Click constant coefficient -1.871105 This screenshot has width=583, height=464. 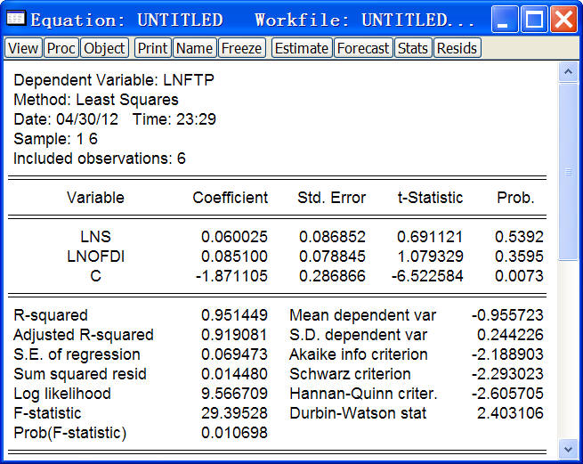pos(231,276)
